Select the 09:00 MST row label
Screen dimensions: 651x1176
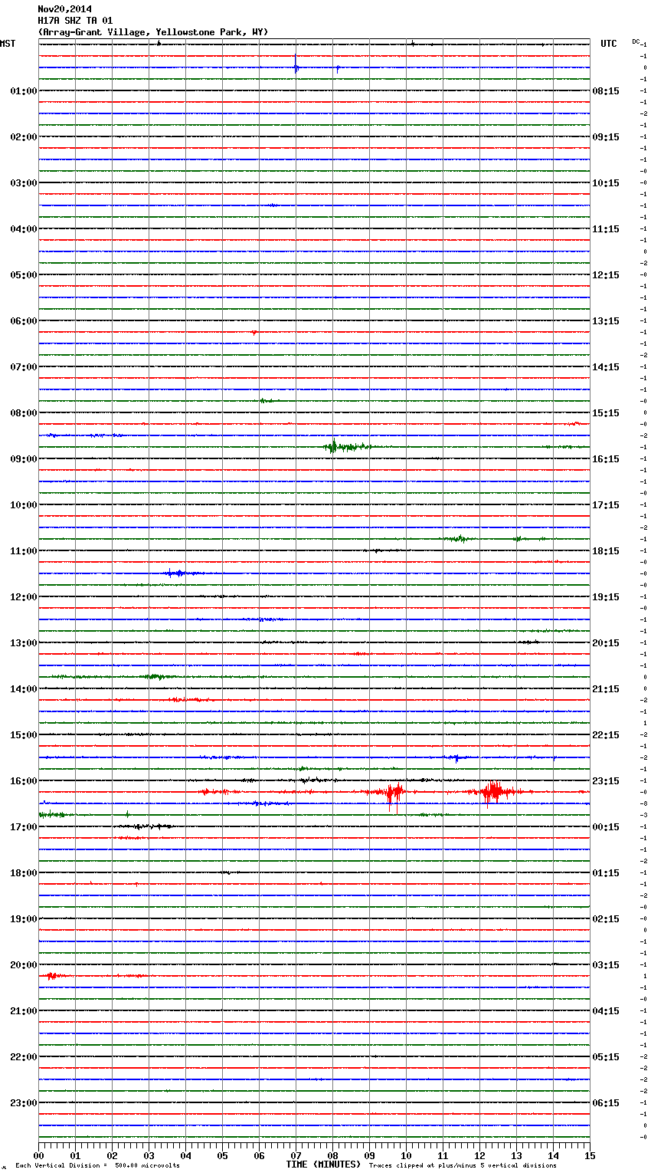pyautogui.click(x=24, y=459)
